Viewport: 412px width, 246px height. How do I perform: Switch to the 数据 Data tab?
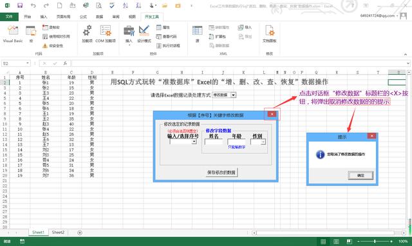99,17
